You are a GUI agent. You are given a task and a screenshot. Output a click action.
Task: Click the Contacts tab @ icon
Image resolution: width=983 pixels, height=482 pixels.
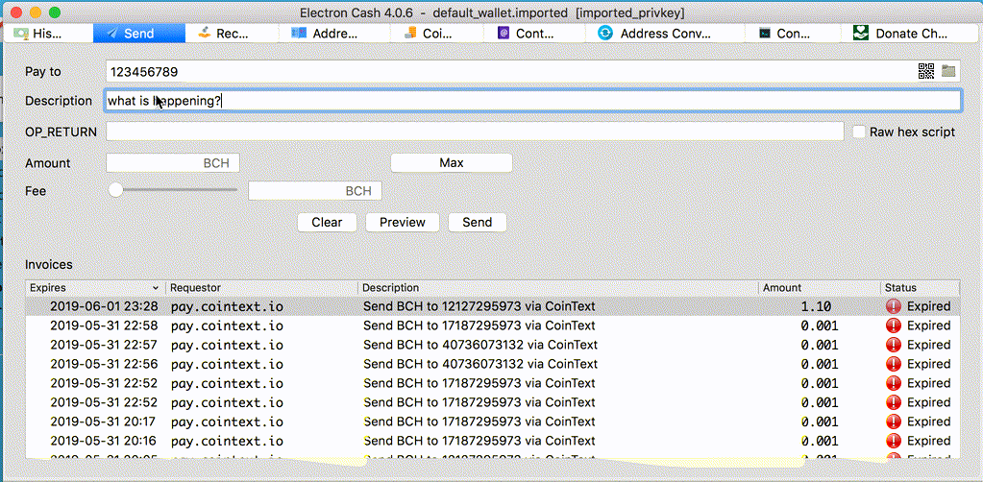503,34
